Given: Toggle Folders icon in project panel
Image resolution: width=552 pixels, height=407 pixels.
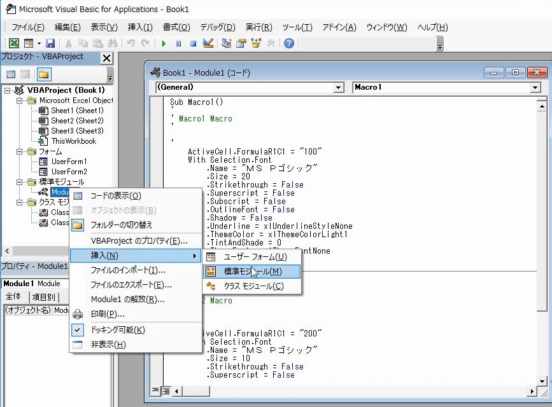Looking at the screenshot, I should [44, 74].
